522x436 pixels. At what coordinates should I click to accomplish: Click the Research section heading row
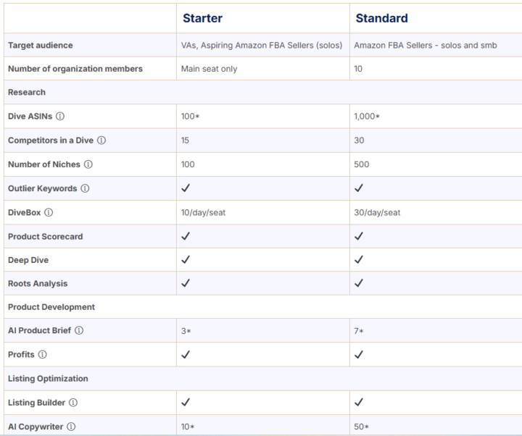coord(263,92)
